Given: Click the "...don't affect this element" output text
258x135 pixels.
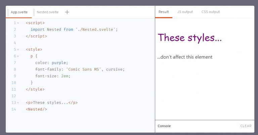Looking at the screenshot, I should 185,57.
